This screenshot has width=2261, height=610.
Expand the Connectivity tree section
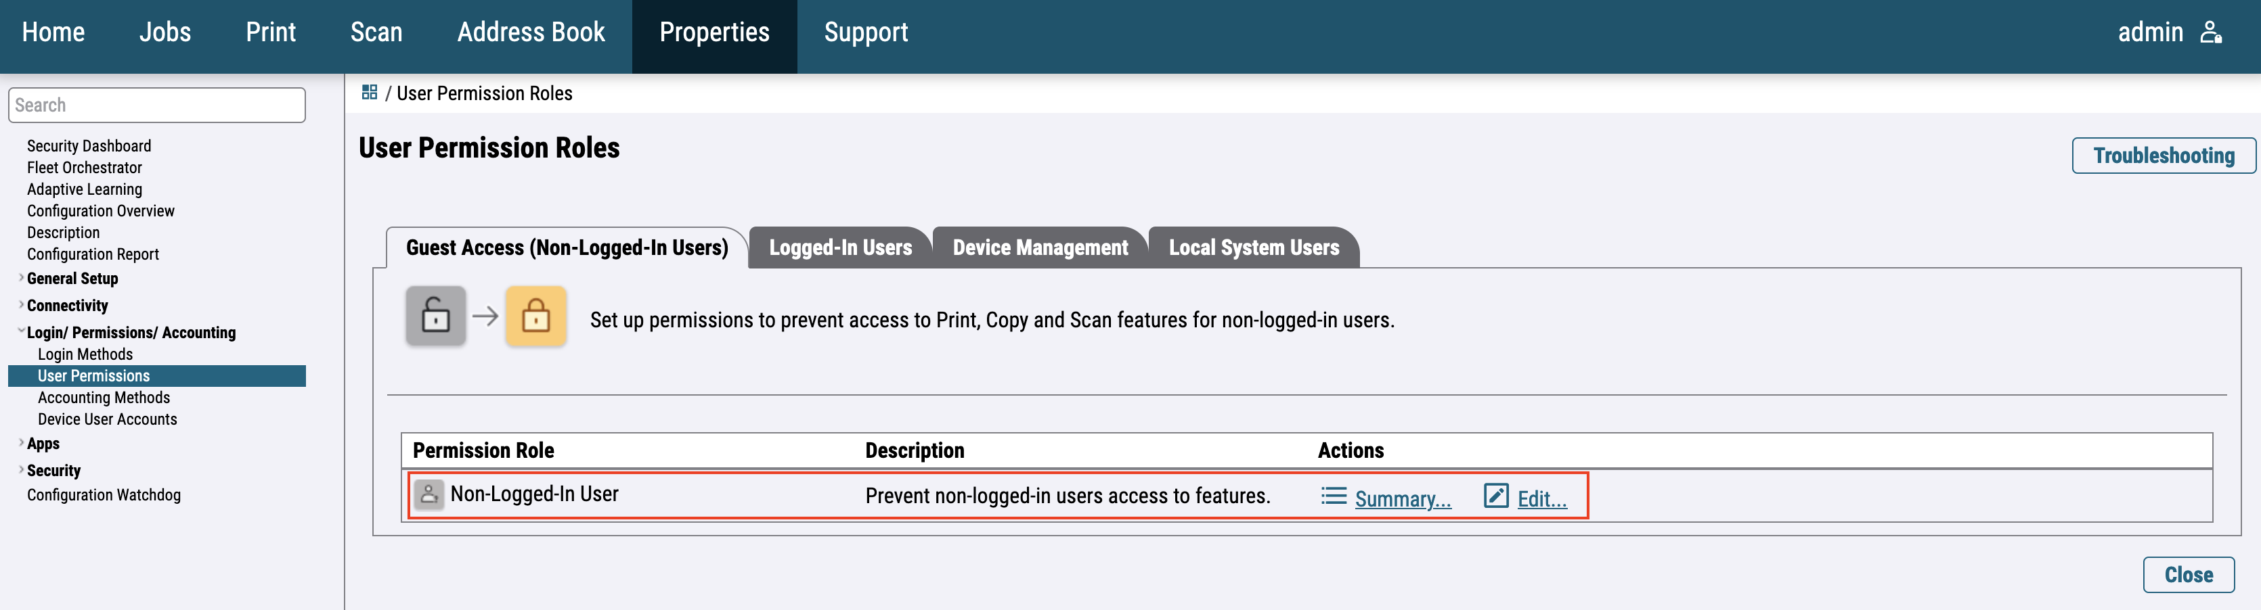coord(21,305)
